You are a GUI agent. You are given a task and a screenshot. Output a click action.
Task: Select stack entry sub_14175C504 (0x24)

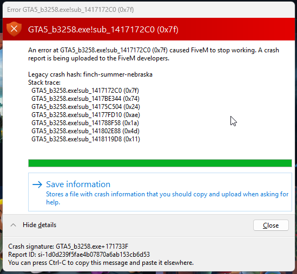click(85, 107)
